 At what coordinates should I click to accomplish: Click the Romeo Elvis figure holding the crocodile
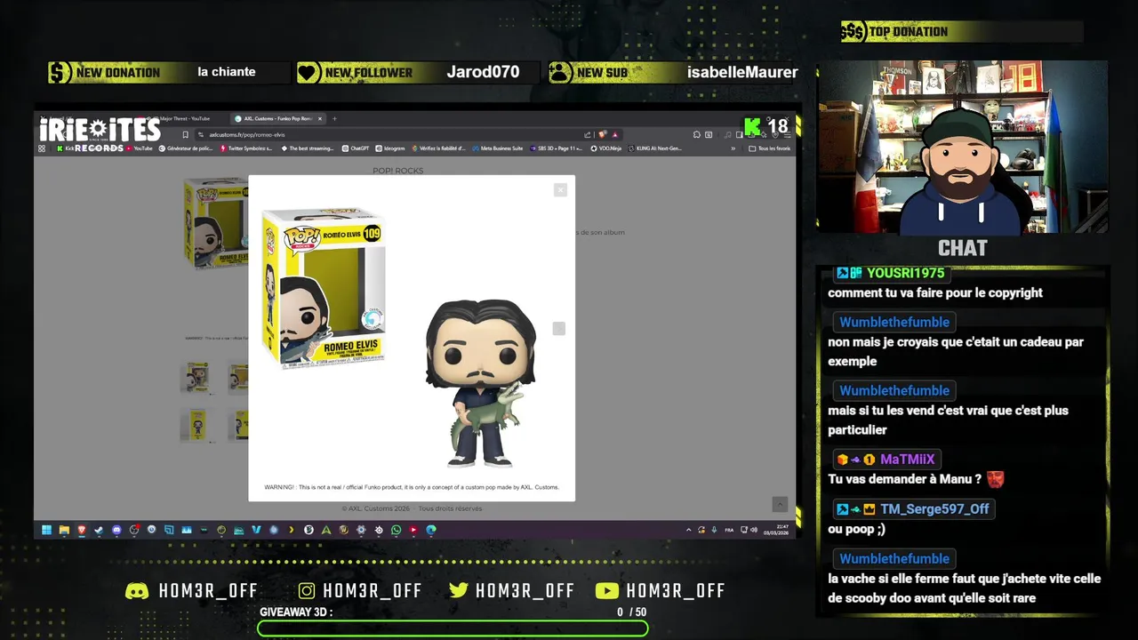[x=481, y=383]
